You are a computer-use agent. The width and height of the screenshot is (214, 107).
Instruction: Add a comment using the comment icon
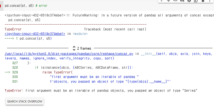click(182, 1)
